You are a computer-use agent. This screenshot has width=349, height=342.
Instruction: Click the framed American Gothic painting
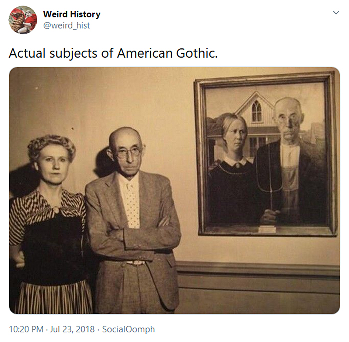coord(265,153)
